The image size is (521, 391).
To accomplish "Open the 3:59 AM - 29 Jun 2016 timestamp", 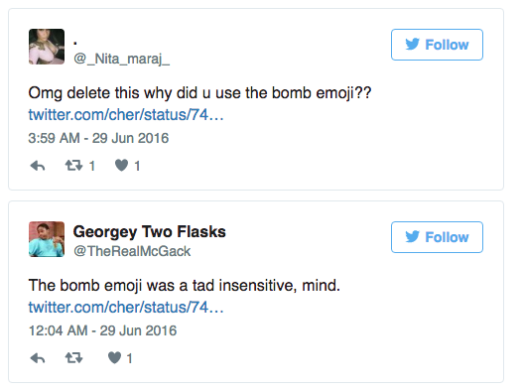I will click(98, 138).
